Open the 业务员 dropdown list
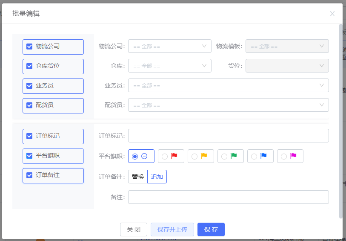This screenshot has width=346, height=241. coord(229,85)
